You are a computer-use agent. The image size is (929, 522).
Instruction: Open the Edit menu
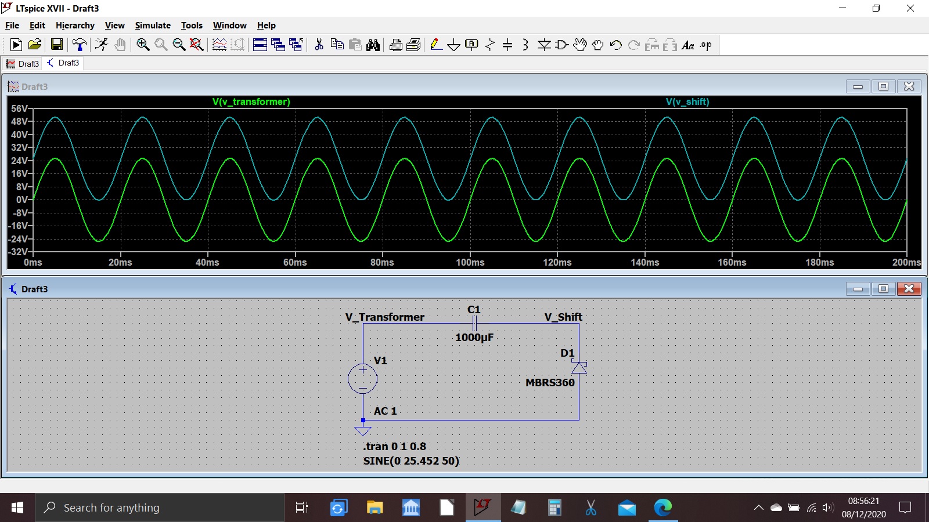(x=37, y=26)
